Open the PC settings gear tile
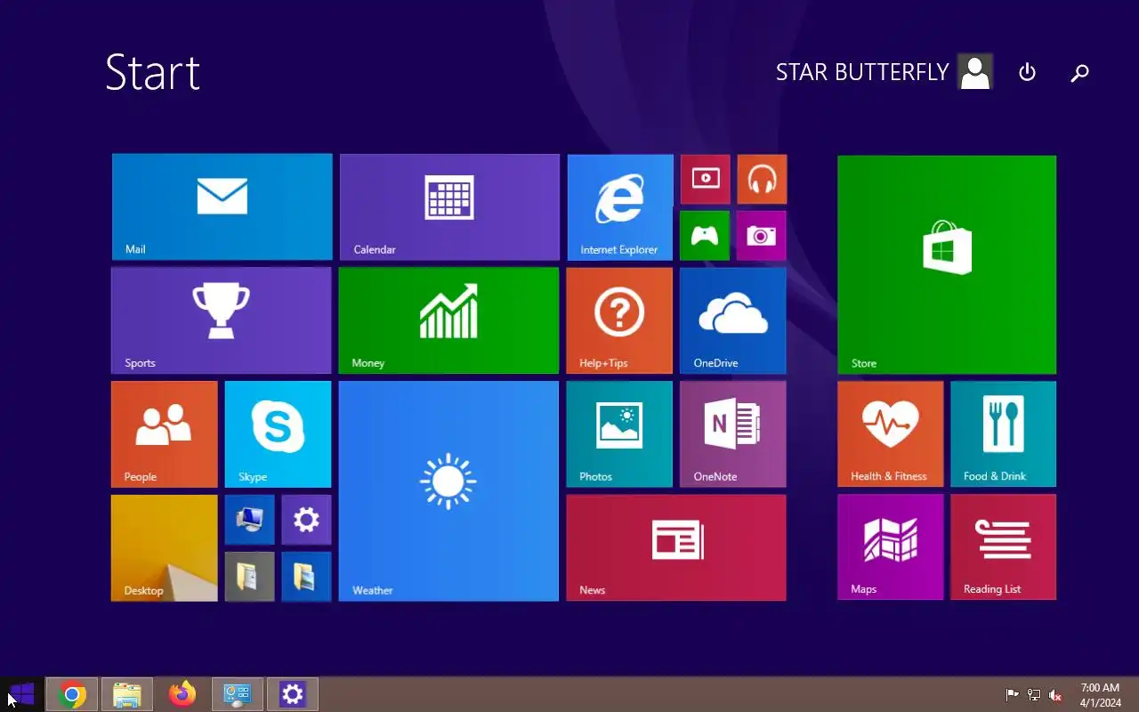 tap(306, 520)
